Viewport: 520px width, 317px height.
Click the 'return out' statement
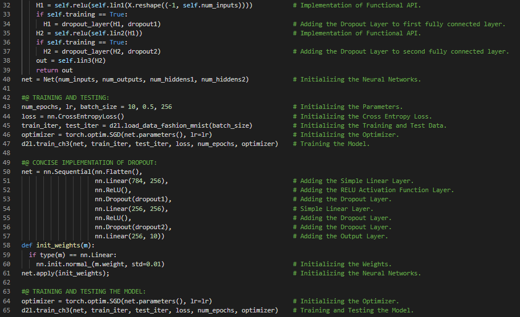point(55,70)
